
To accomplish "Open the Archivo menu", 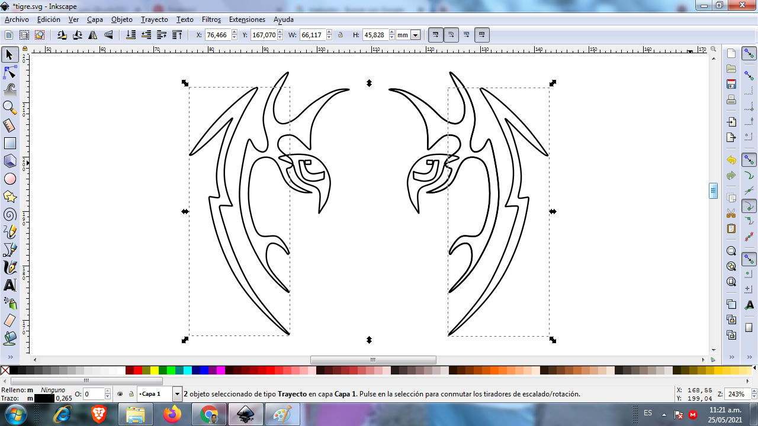I will point(17,20).
